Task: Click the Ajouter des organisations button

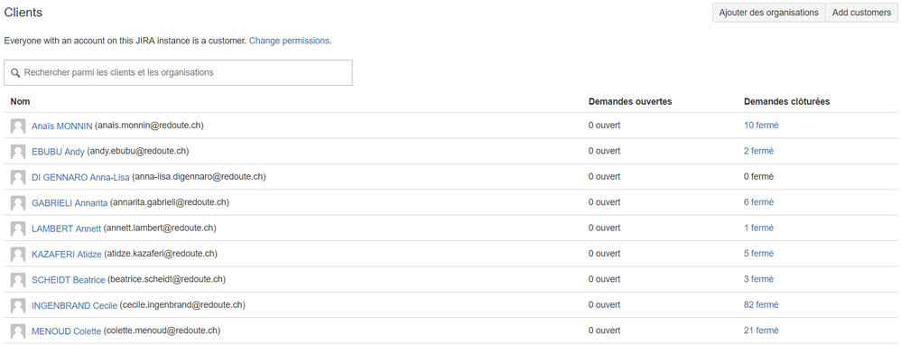Action: [768, 13]
